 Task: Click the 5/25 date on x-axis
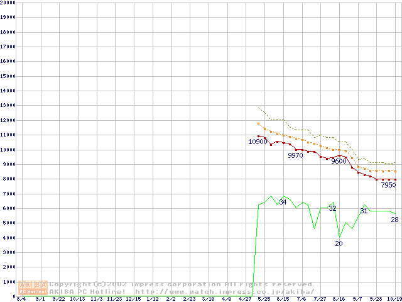264,299
